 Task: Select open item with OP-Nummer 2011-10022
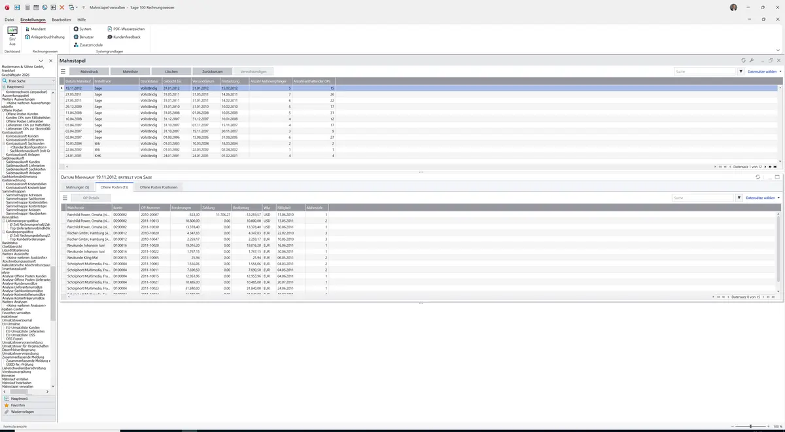(x=419, y=251)
